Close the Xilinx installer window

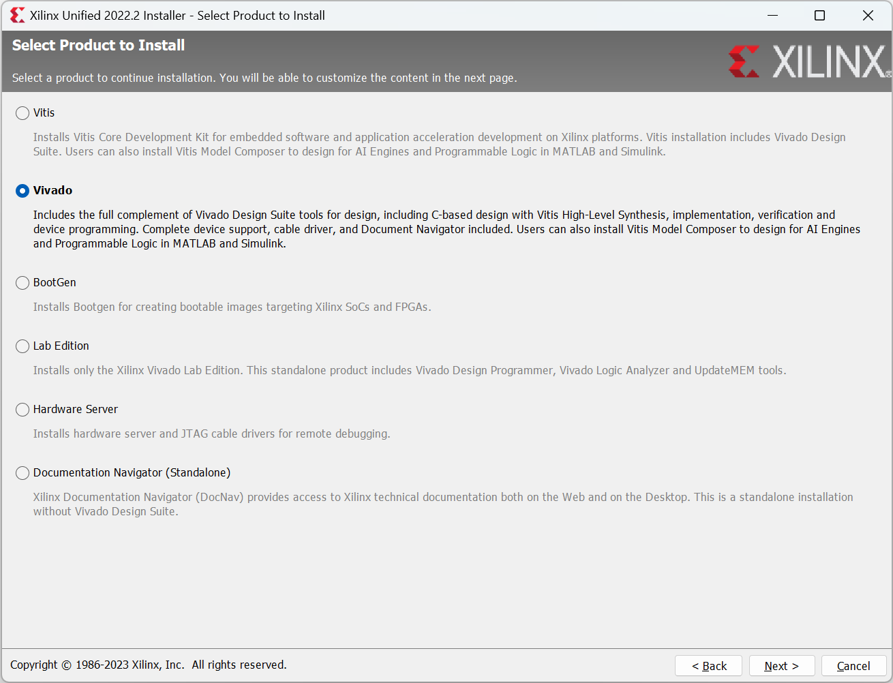point(867,15)
